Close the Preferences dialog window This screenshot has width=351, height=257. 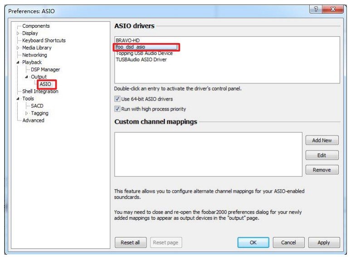pos(333,9)
